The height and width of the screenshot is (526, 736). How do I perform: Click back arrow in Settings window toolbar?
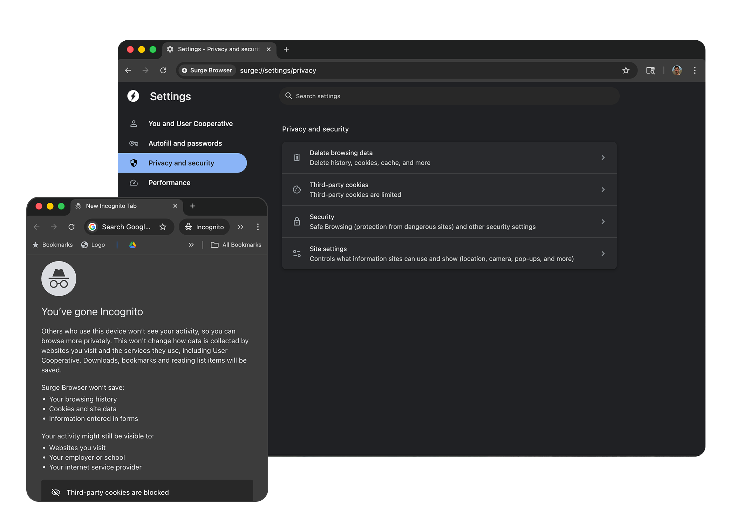pos(128,70)
